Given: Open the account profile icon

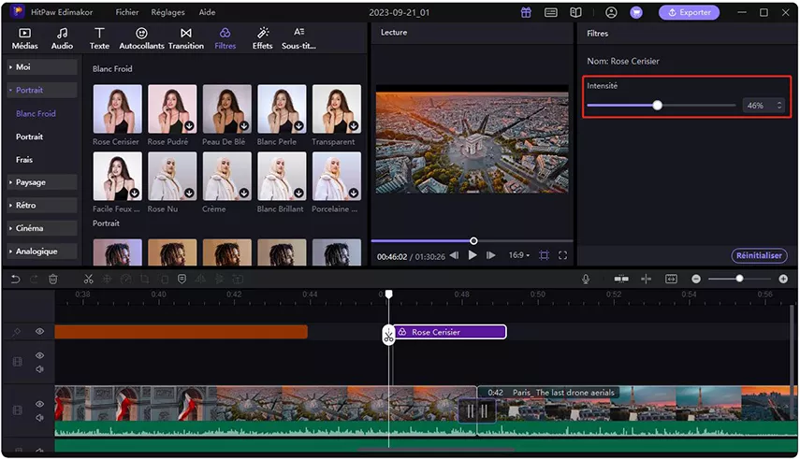Looking at the screenshot, I should tap(611, 13).
